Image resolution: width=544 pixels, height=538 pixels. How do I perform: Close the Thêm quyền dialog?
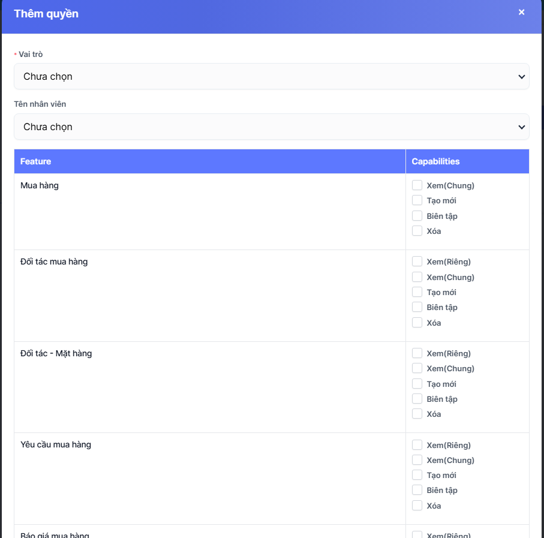click(x=521, y=12)
